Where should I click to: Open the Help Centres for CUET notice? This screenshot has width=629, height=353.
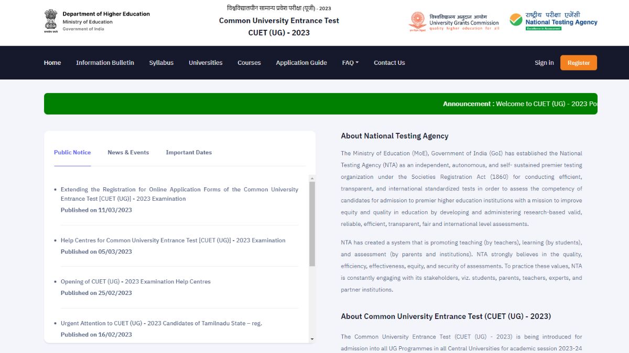(173, 241)
